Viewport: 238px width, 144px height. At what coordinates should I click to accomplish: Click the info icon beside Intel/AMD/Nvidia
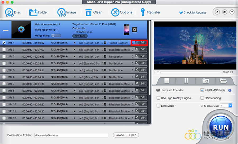click(230, 90)
